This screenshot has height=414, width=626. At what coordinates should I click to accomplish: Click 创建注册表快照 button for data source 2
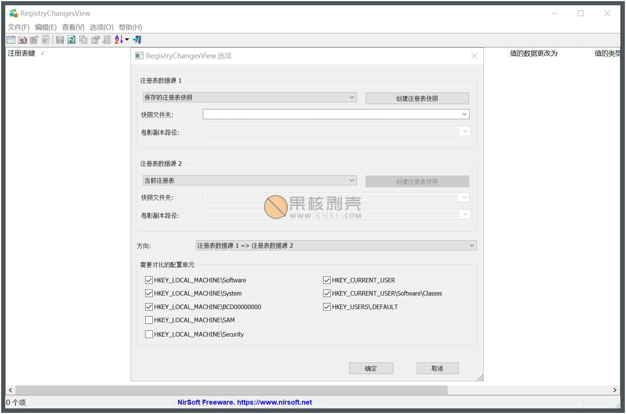click(417, 182)
